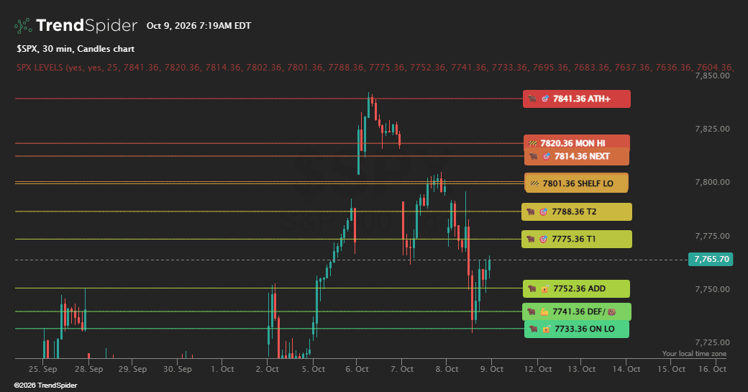Click the "Your local time zone" note
Image resolution: width=748 pixels, height=392 pixels.
694,354
